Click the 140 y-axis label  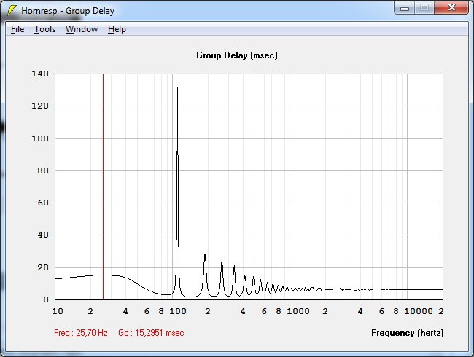40,74
